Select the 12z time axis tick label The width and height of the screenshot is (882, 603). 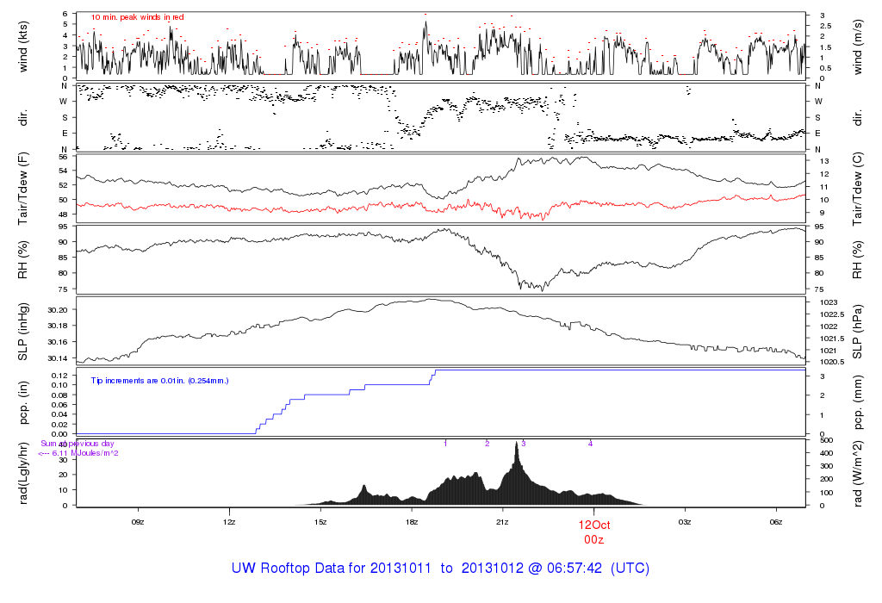pyautogui.click(x=229, y=522)
